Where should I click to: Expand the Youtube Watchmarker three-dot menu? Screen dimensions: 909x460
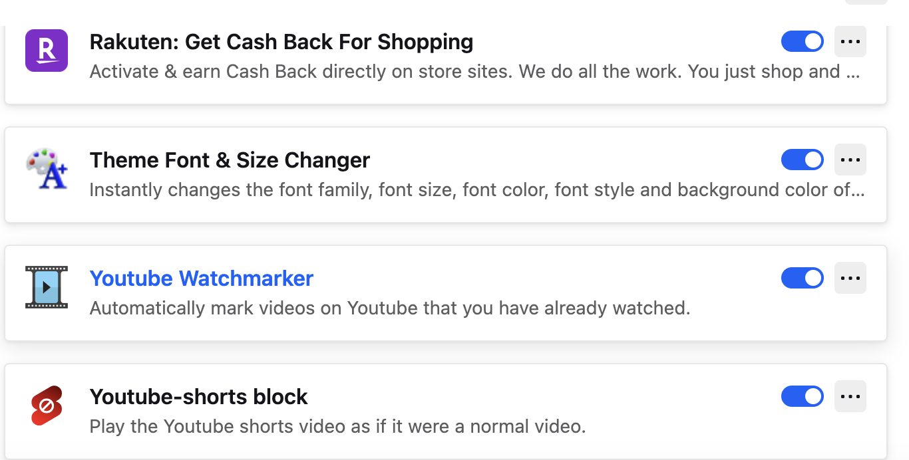click(x=850, y=279)
